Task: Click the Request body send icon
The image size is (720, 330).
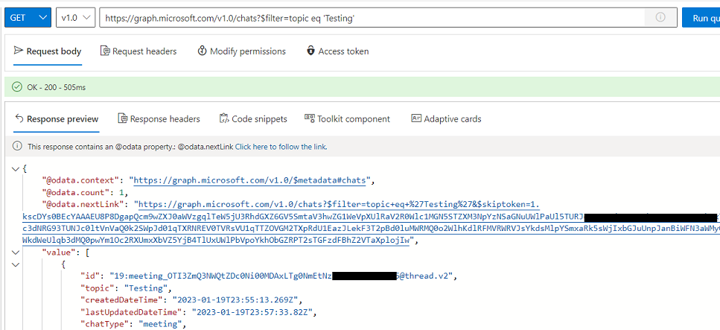Action: (x=19, y=50)
